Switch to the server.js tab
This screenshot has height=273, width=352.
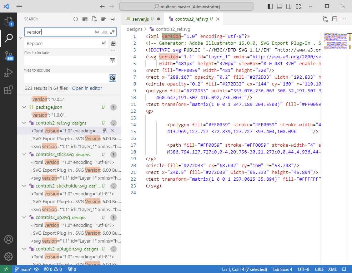[x=143, y=19]
